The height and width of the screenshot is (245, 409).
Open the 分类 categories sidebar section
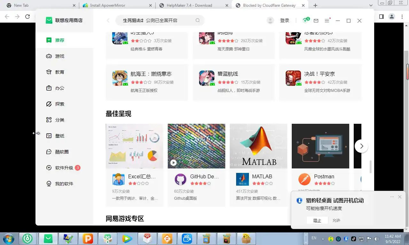[60, 120]
